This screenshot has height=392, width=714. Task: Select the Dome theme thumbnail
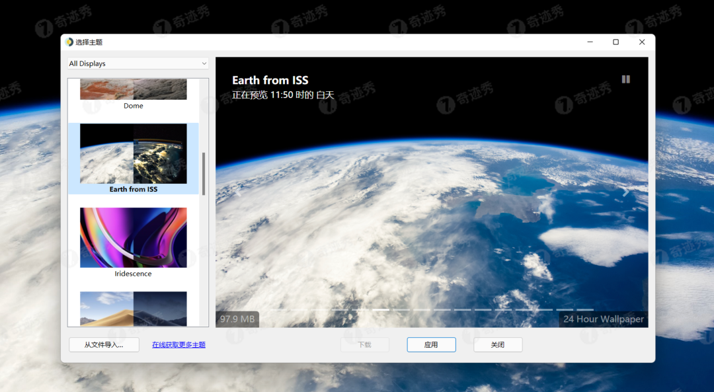click(134, 89)
